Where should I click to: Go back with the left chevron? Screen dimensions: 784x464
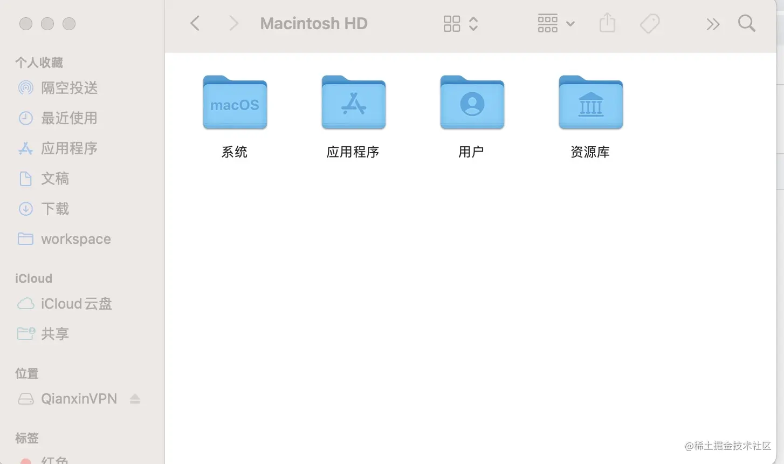point(195,23)
